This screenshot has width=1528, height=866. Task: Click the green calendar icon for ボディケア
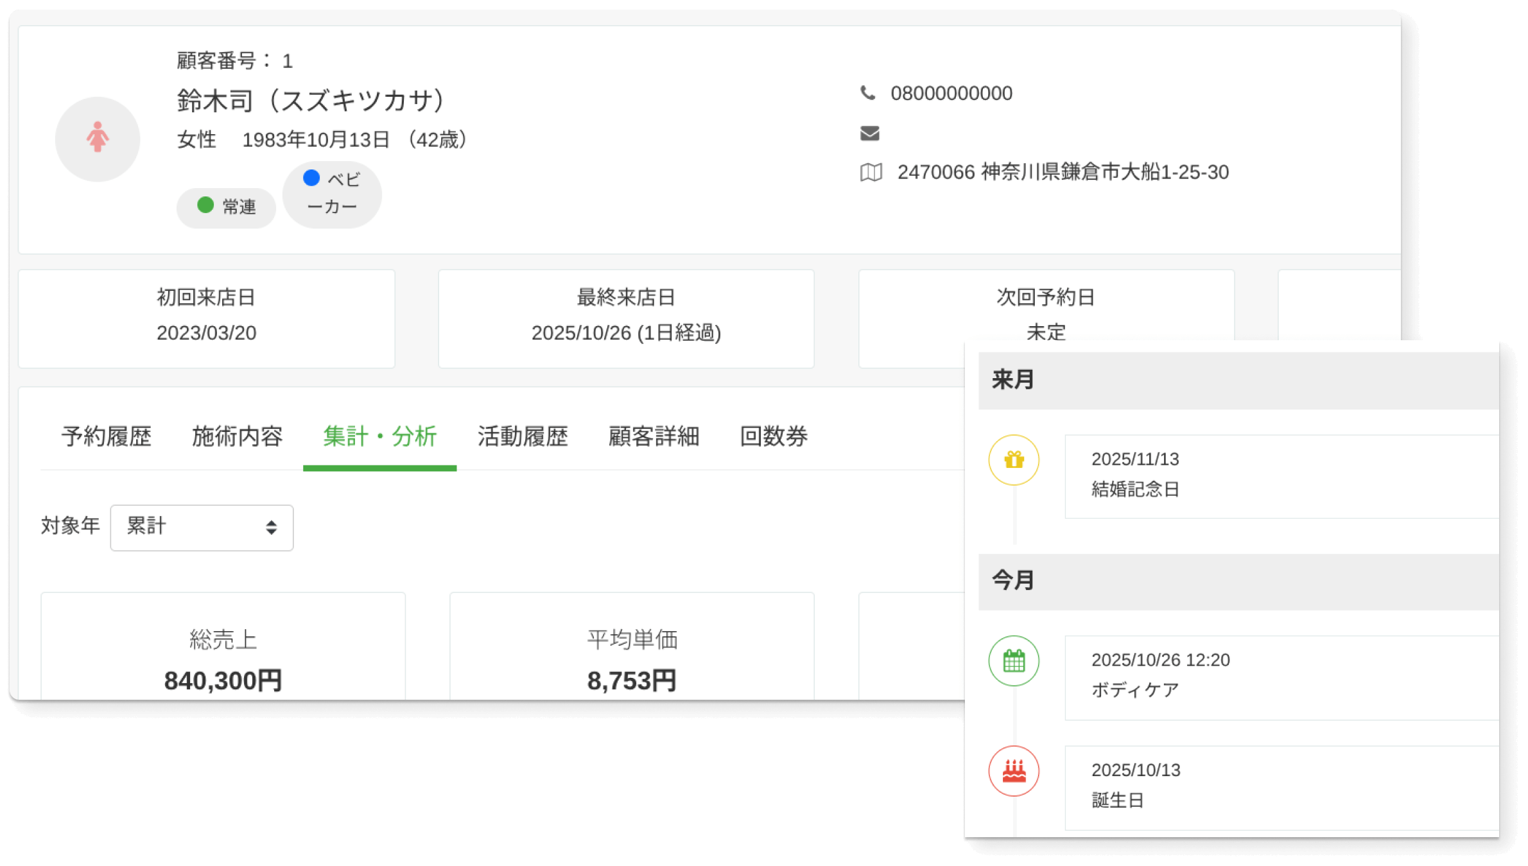pos(1013,661)
